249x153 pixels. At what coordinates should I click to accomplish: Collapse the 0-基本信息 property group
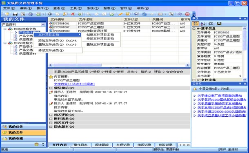tap(194, 29)
